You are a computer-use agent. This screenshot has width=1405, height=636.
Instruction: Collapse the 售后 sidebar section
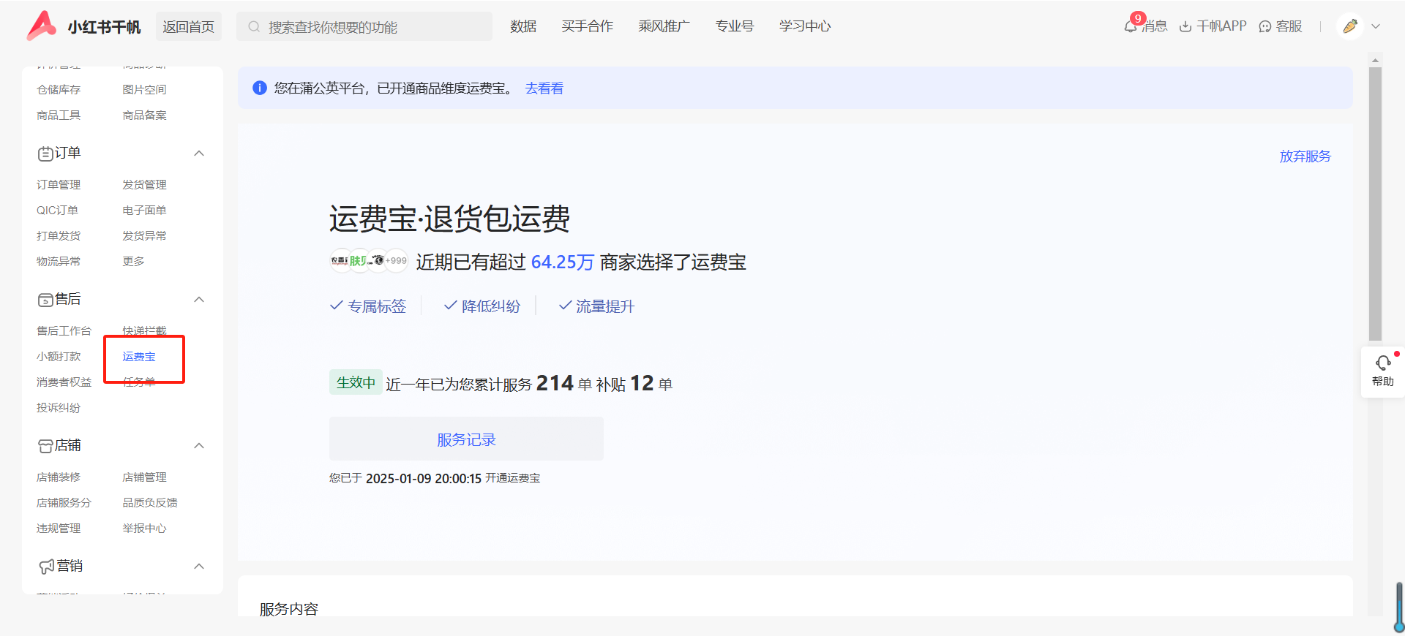(x=199, y=300)
